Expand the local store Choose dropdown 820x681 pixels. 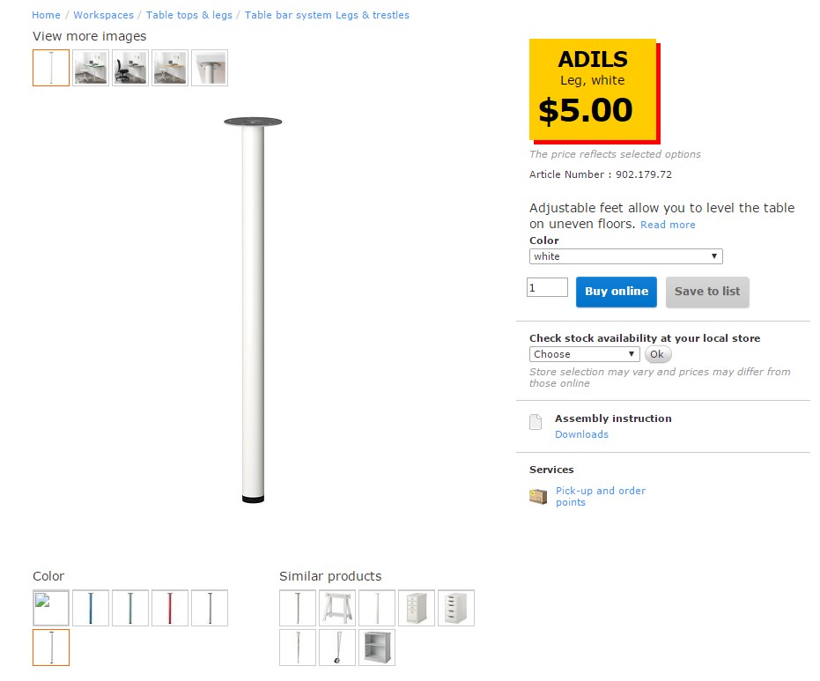pos(584,354)
